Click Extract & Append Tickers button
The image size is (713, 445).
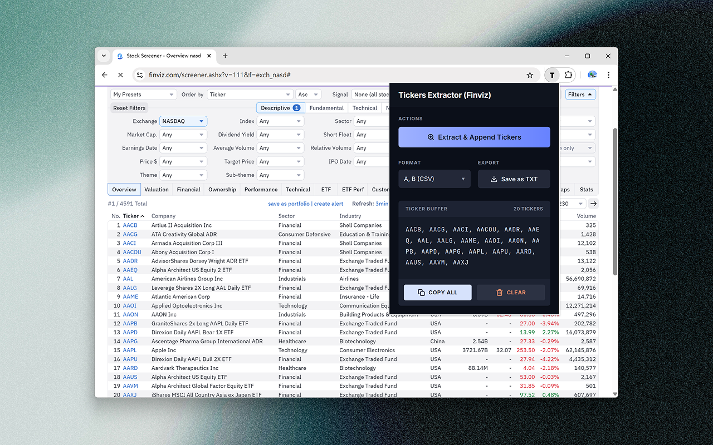[x=474, y=137]
